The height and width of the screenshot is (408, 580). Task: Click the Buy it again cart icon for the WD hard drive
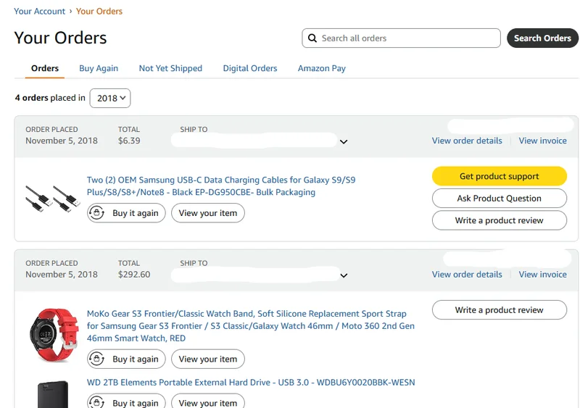point(96,402)
